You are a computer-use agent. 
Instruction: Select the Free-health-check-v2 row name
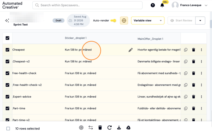[27, 85]
